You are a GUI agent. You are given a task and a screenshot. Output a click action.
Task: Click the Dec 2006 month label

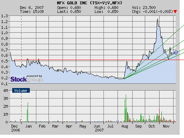coord(15,128)
